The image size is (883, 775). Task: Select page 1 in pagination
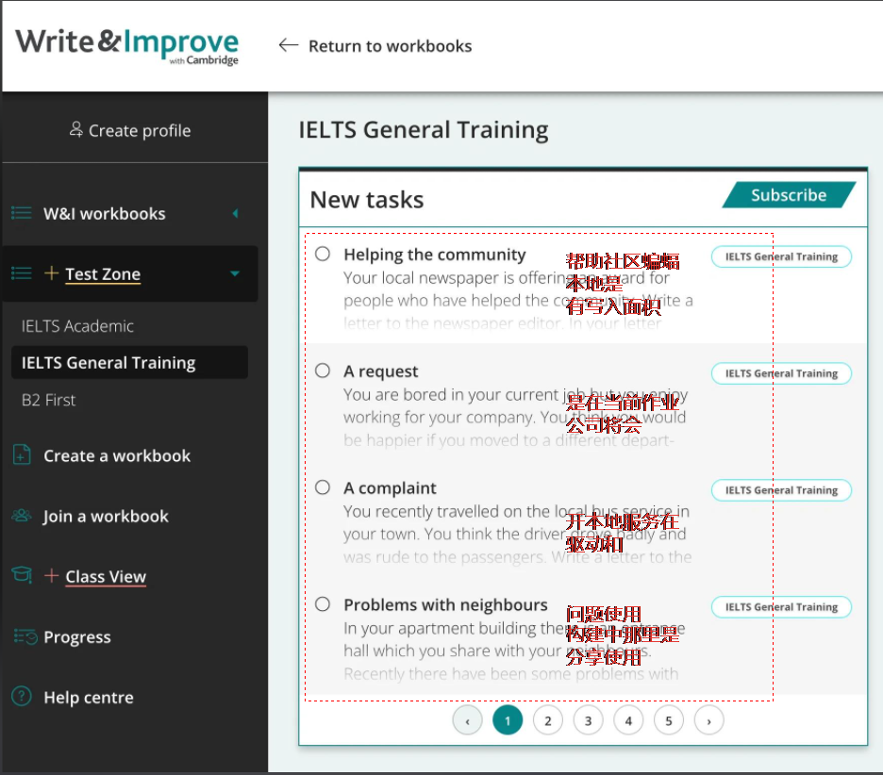coord(508,720)
